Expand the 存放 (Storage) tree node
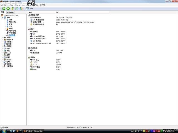The image size is (178, 133). pyautogui.click(x=2, y=48)
